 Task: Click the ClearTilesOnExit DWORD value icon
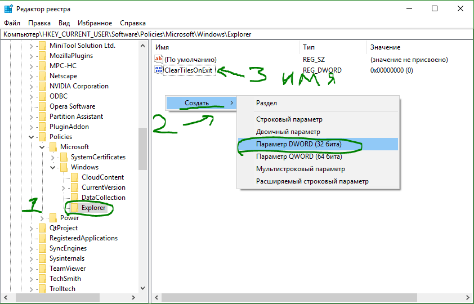click(x=158, y=70)
